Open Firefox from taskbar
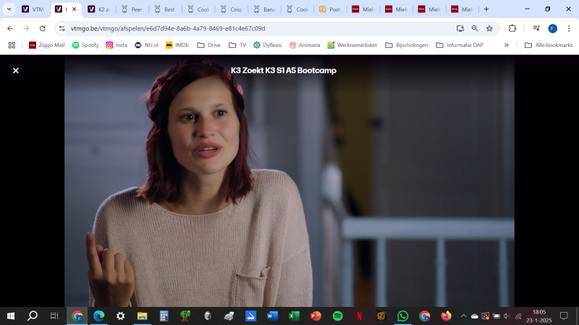579x325 pixels. 446,316
